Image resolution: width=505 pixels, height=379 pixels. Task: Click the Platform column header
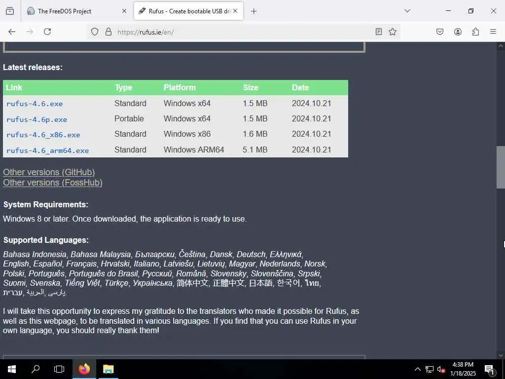(180, 88)
